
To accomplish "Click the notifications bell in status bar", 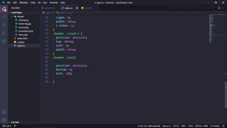I will pyautogui.click(x=223, y=126).
